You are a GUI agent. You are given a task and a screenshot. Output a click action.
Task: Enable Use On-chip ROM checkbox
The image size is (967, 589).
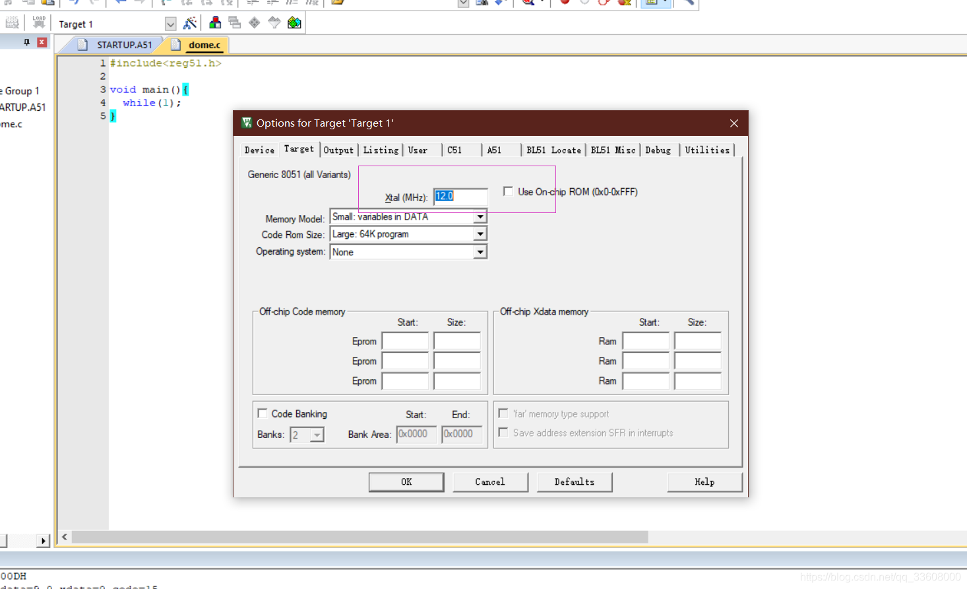click(x=508, y=191)
